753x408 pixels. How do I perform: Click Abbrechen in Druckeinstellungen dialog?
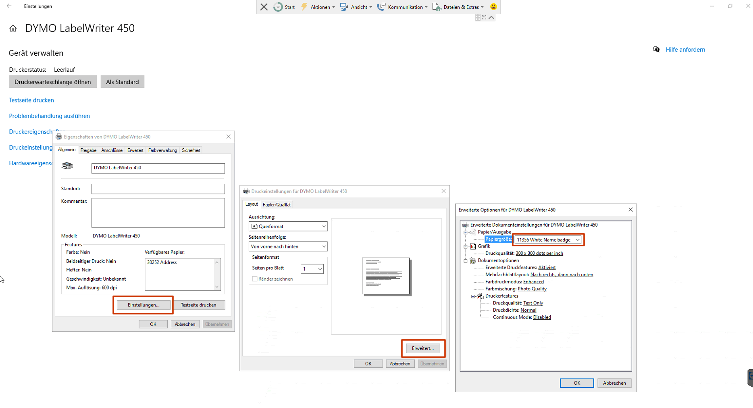point(400,364)
